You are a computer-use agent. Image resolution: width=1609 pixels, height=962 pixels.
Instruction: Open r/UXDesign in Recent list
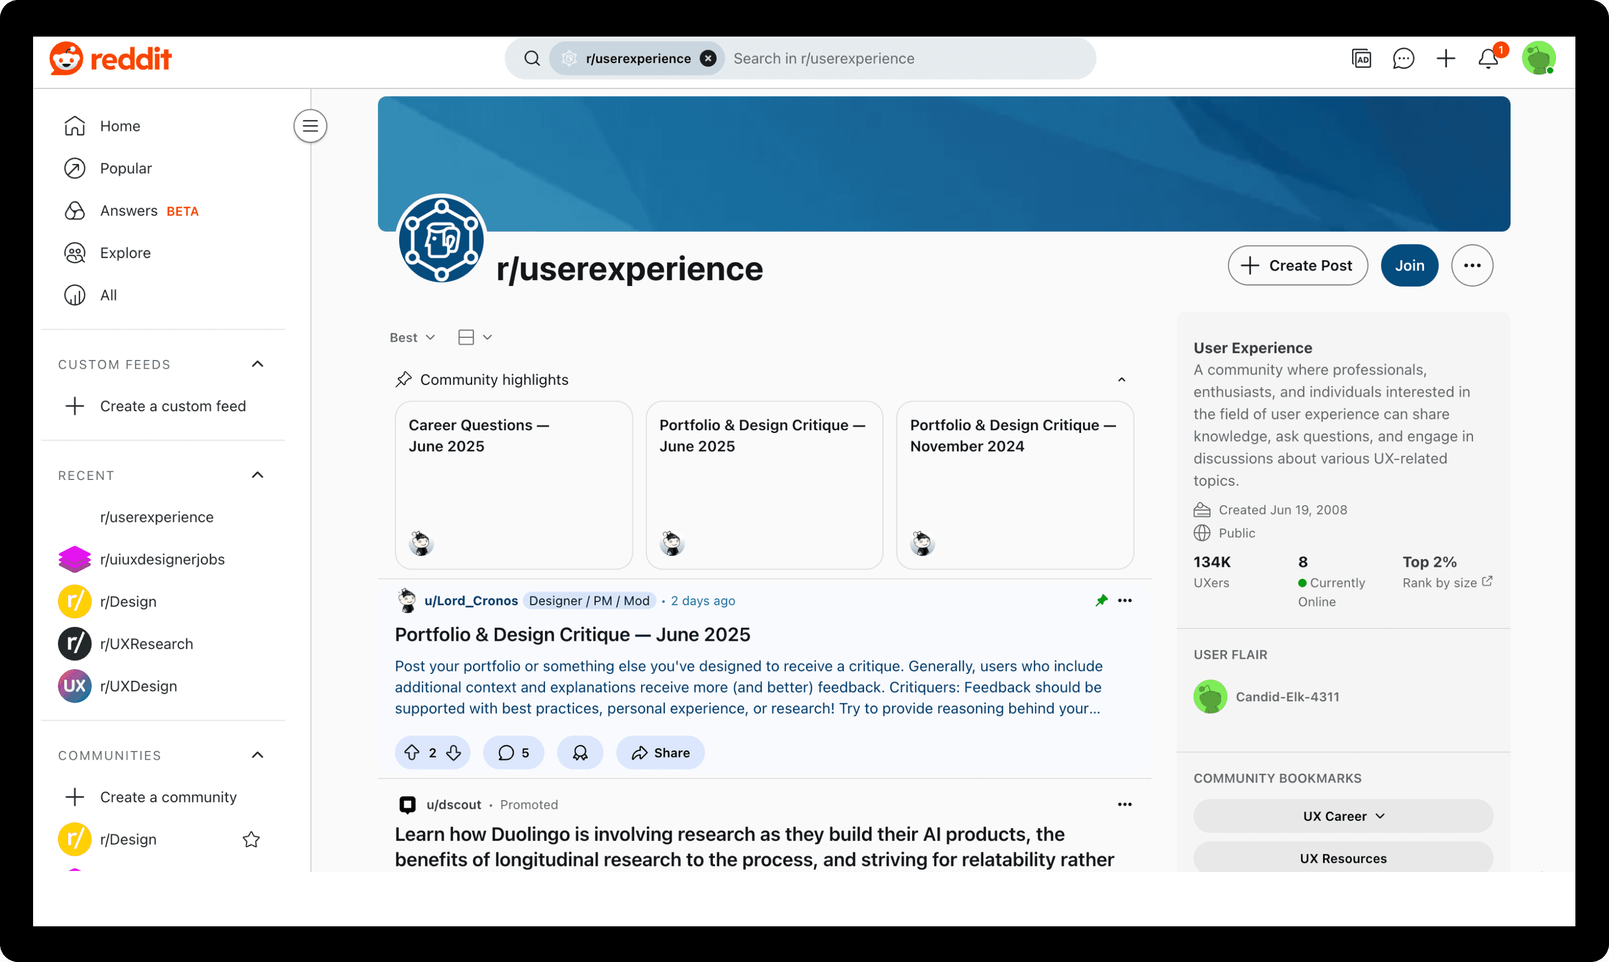pyautogui.click(x=163, y=686)
